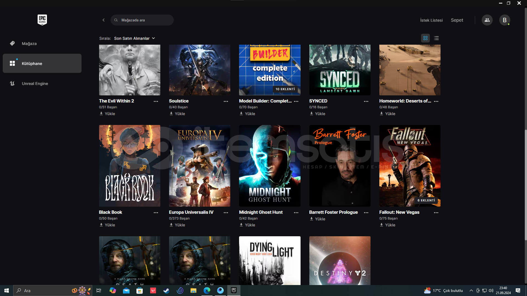Switch to grid view
This screenshot has width=527, height=296.
(425, 38)
